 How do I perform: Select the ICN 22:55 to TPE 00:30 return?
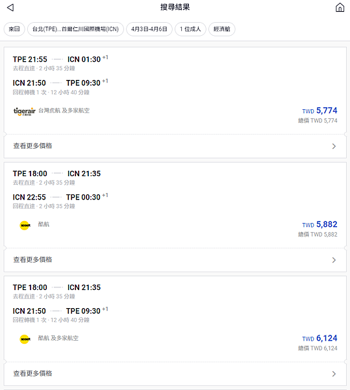[60, 197]
